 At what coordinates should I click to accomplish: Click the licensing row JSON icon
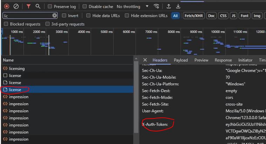[x=5, y=69]
